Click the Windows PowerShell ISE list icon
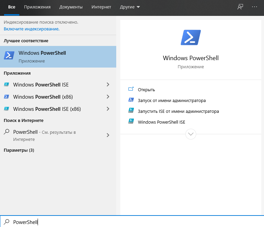Viewport: 264px width, 227px height. pyautogui.click(x=6, y=84)
